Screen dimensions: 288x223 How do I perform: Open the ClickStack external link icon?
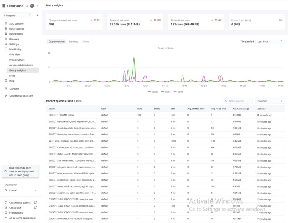35,207
